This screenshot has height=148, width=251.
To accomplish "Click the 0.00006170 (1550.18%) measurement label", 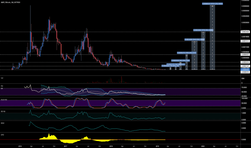I will click(x=186, y=53).
